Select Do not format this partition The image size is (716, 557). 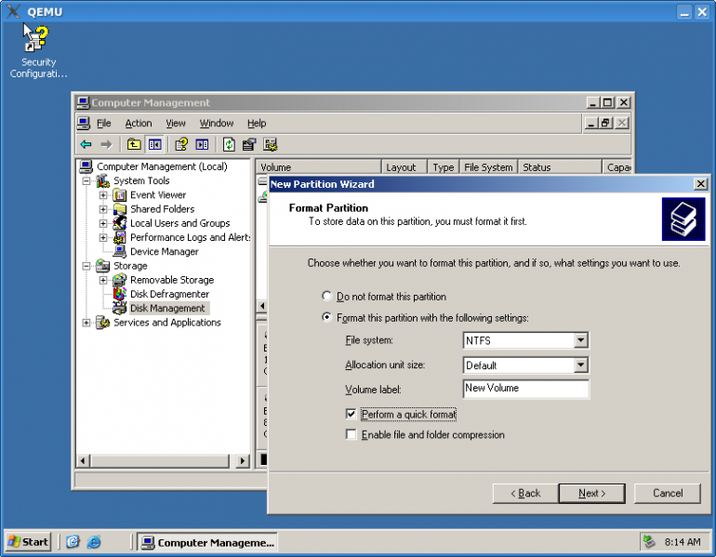(326, 297)
